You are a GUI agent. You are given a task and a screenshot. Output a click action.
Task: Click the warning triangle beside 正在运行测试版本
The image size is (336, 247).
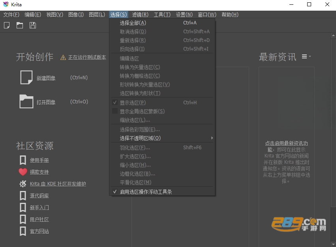pos(63,58)
